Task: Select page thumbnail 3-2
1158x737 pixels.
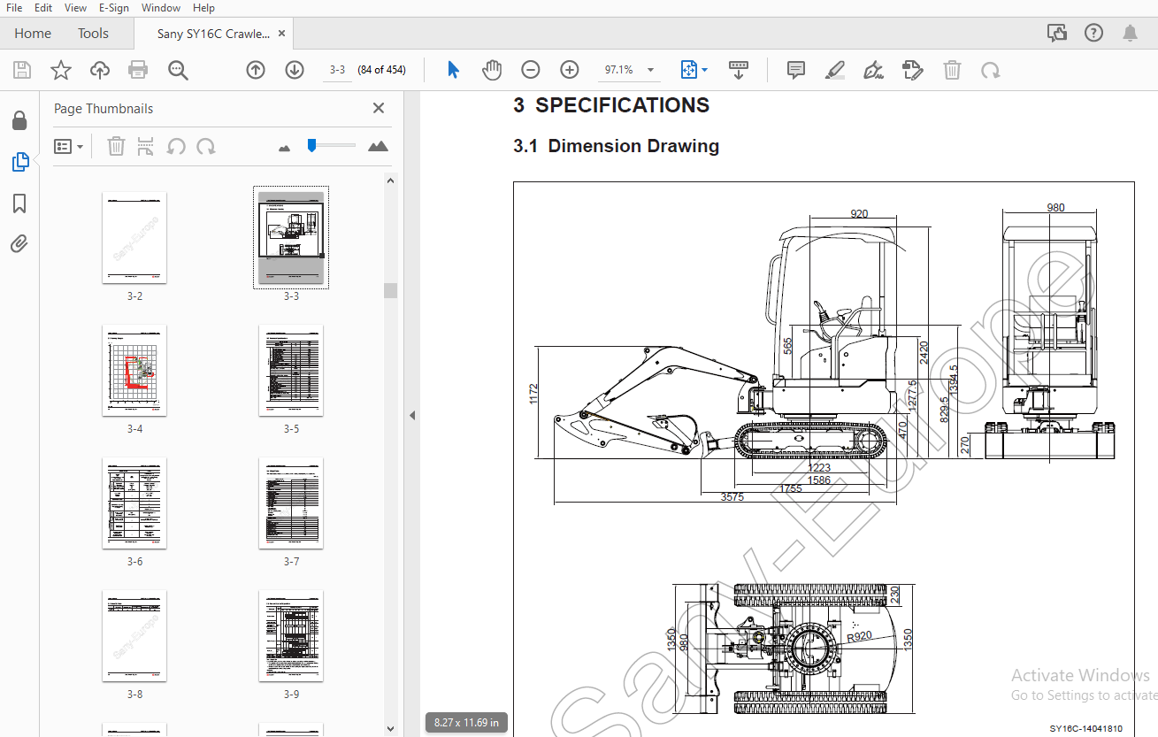Action: coord(134,238)
